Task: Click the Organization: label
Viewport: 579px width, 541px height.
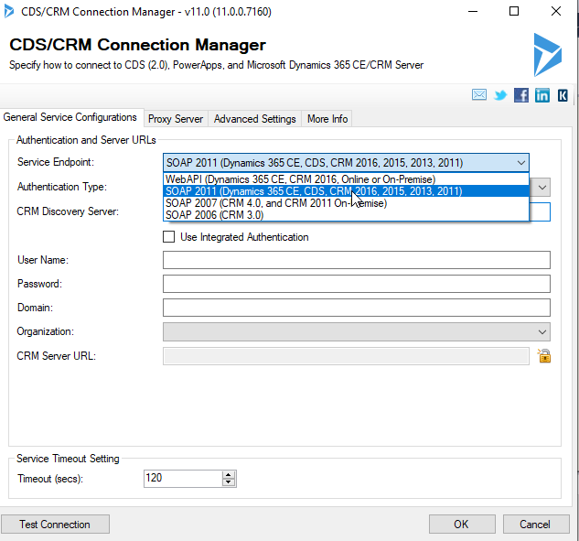Action: pyautogui.click(x=46, y=331)
